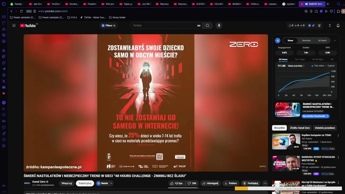345x194 pixels.
Task: Open the YouTube hamburger guide menu
Action: pos(14,26)
